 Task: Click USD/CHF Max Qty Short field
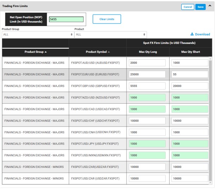(x=190, y=121)
